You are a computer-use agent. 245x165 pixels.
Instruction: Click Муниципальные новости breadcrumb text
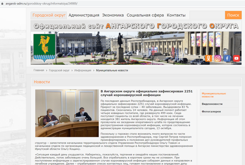[x=112, y=70]
